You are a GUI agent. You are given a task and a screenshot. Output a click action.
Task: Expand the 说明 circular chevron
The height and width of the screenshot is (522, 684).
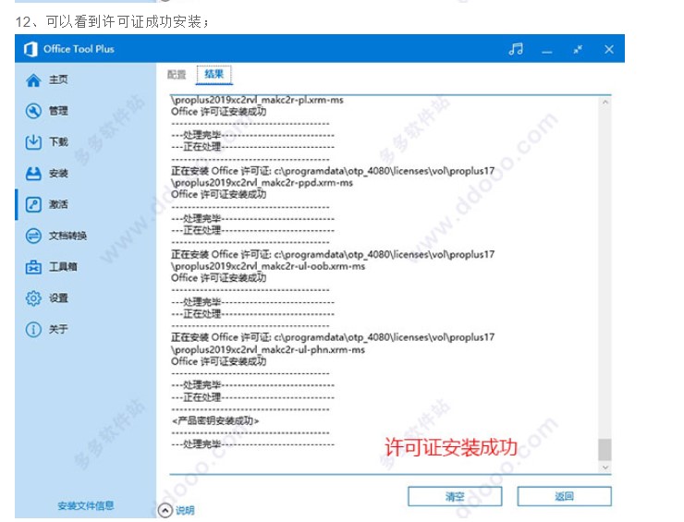(x=165, y=510)
